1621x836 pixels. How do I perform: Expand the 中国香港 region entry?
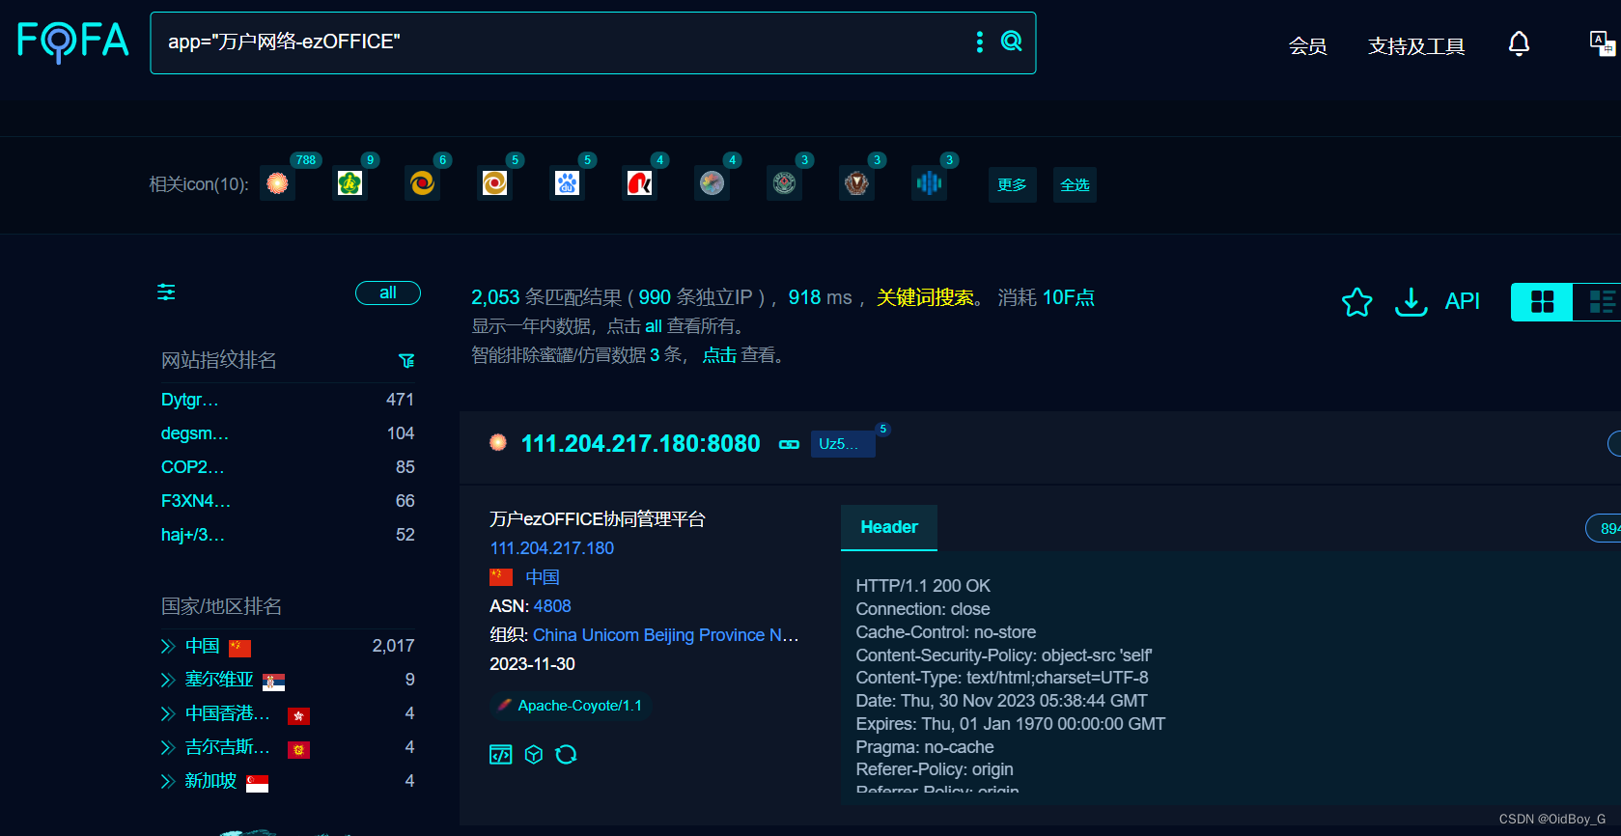(168, 713)
